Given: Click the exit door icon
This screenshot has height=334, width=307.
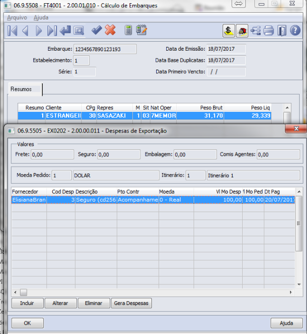Looking at the screenshot, I should coord(282,31).
